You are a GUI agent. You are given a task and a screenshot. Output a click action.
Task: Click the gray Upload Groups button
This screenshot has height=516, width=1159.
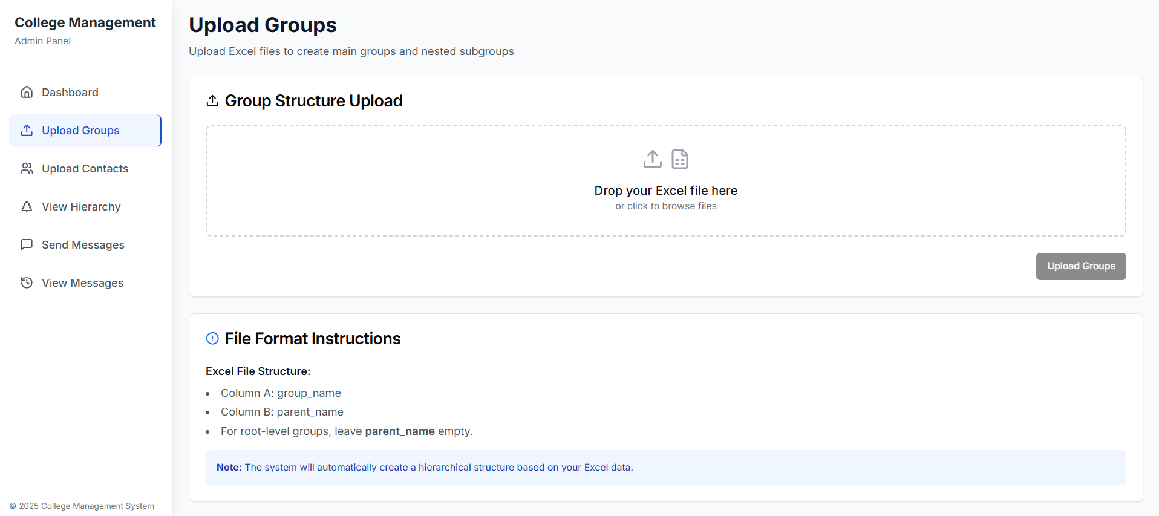pyautogui.click(x=1081, y=266)
